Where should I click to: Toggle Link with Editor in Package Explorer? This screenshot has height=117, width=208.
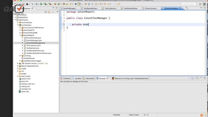(49, 12)
